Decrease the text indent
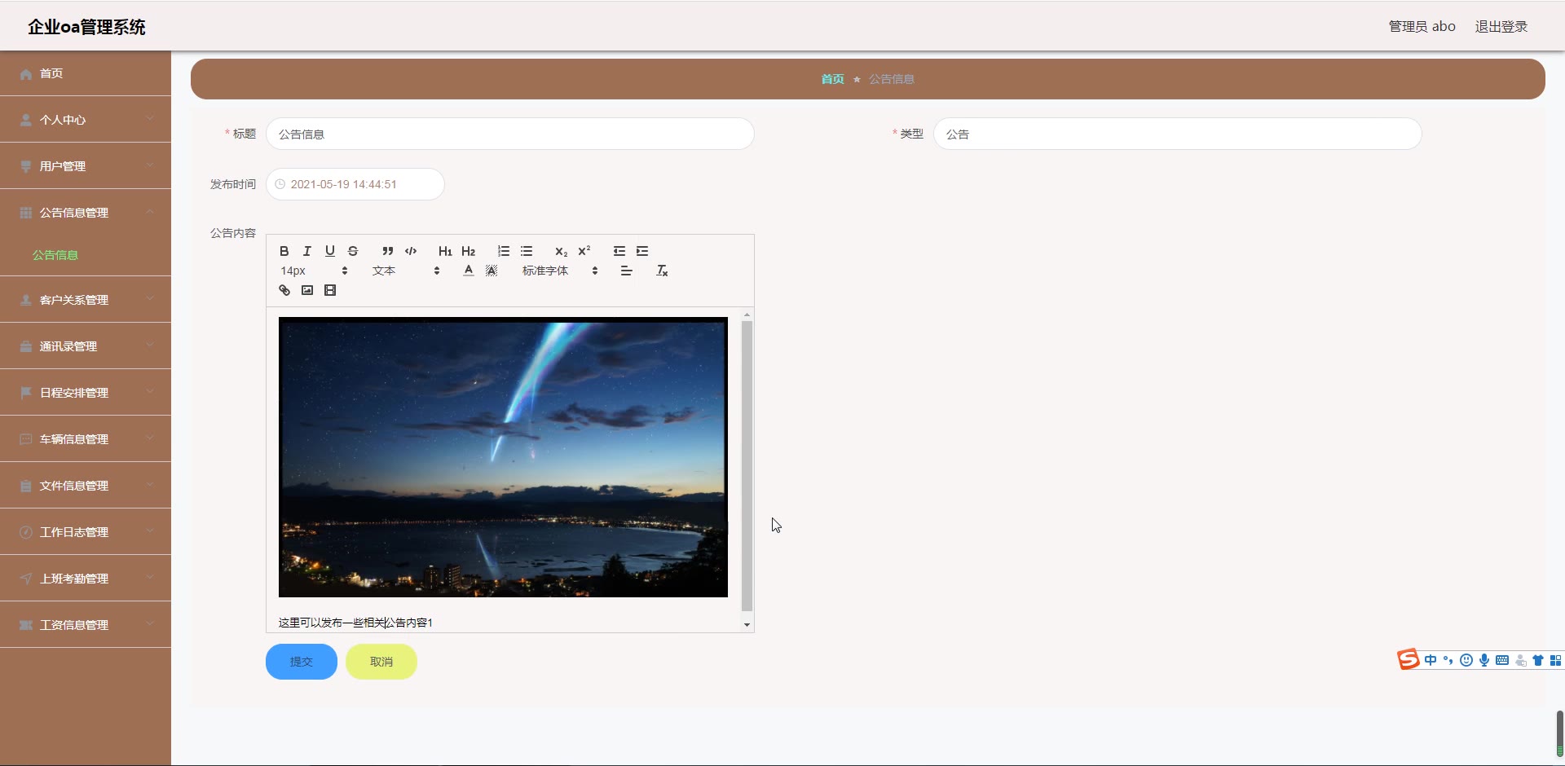1565x766 pixels. coord(619,251)
